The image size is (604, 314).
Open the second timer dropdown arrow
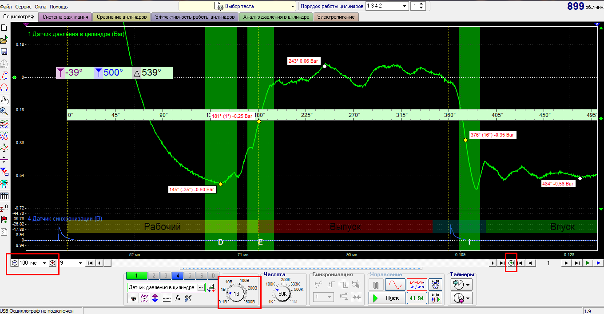point(467,298)
